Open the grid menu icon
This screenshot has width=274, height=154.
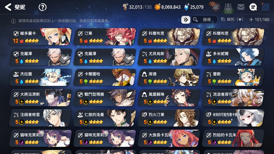[x=265, y=7]
